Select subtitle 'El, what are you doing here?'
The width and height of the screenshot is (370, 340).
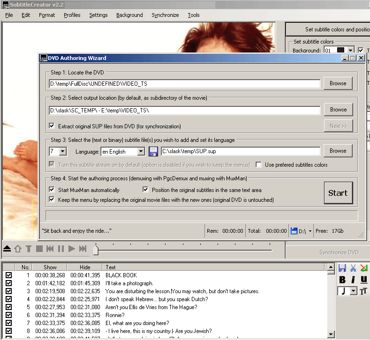click(x=137, y=323)
